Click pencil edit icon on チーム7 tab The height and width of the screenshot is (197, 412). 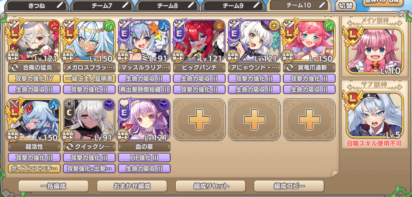(125, 6)
